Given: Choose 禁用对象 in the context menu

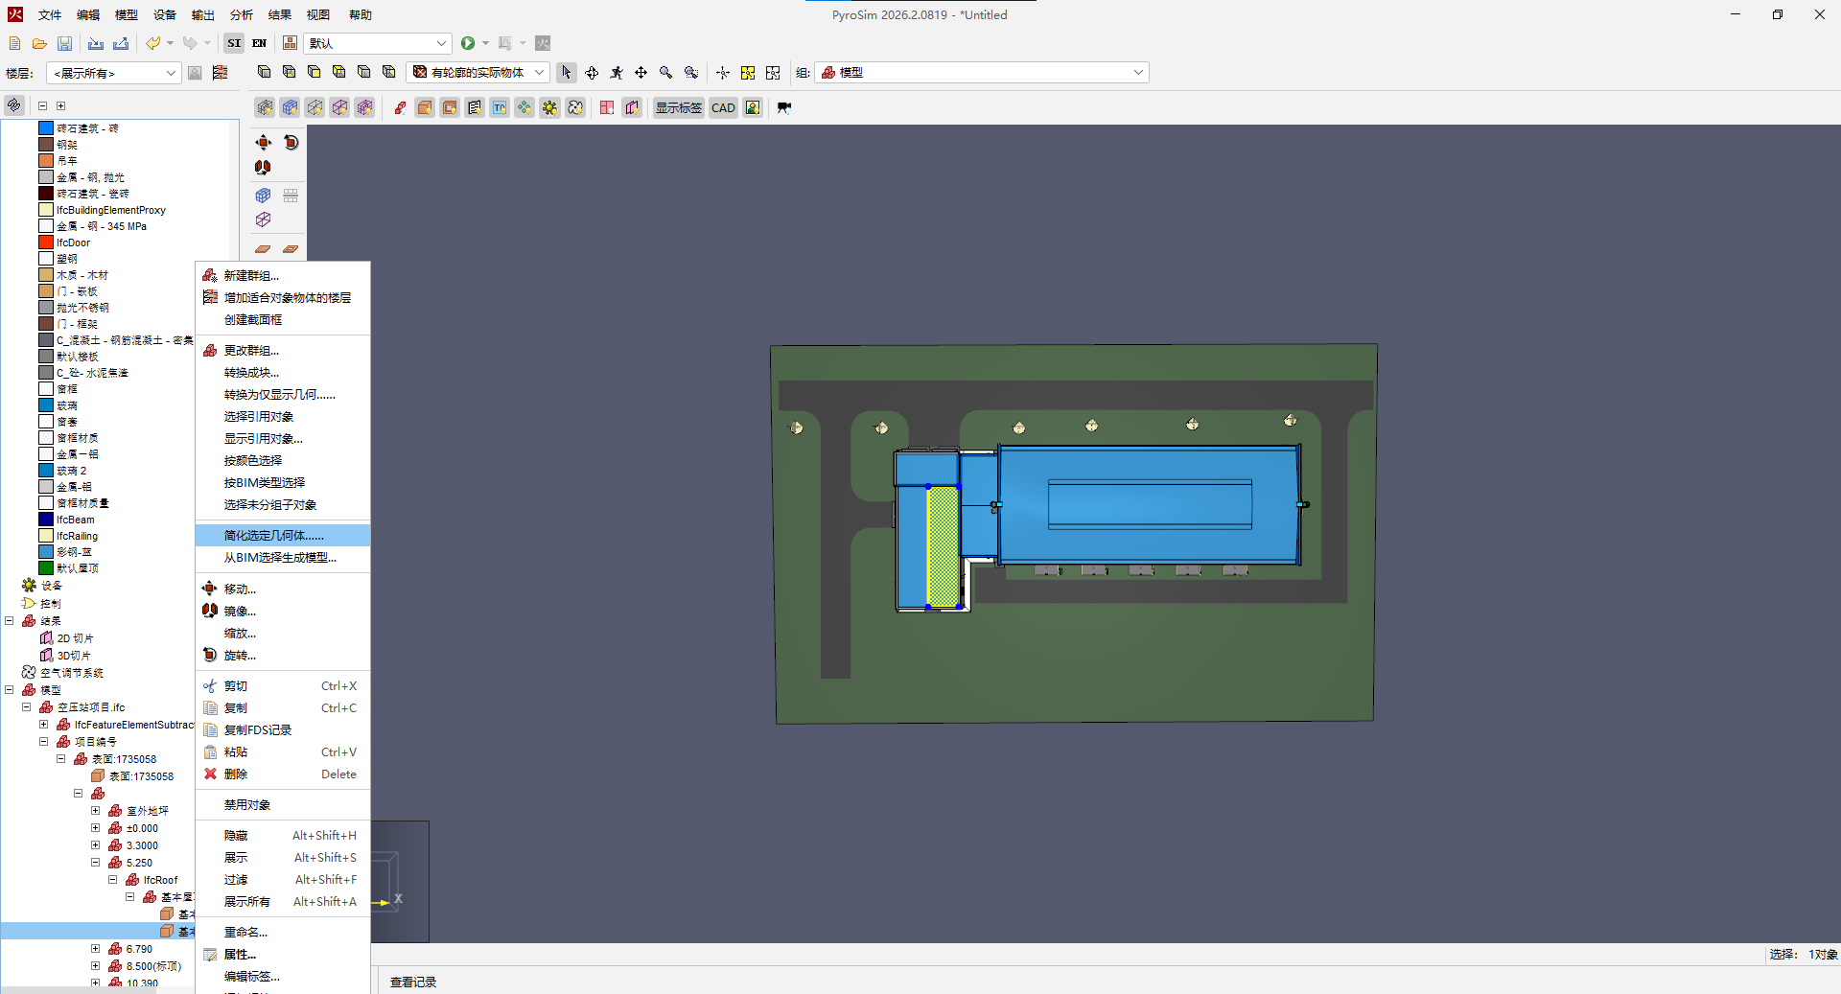Looking at the screenshot, I should 283,805.
